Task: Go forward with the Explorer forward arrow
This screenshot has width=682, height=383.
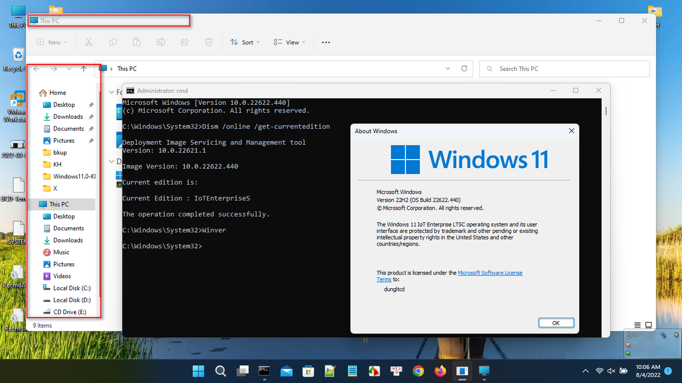Action: tap(54, 69)
